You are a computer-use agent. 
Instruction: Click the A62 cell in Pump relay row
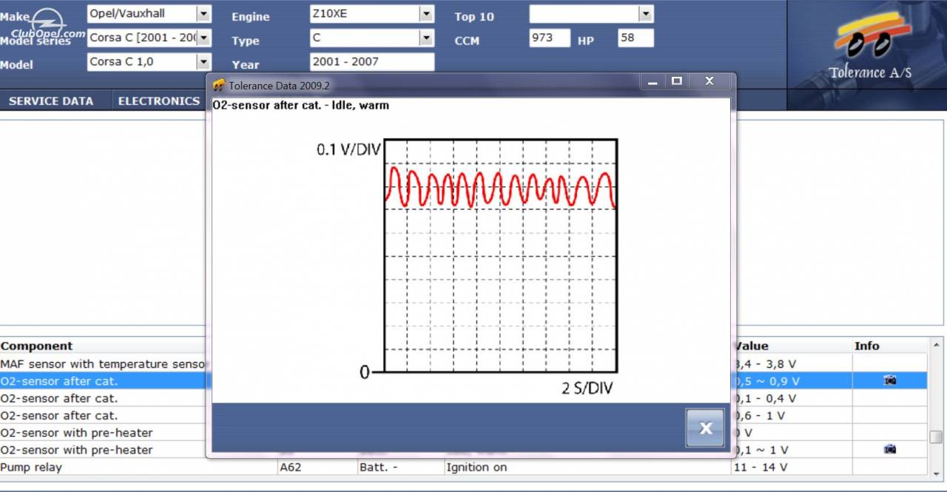pos(317,467)
